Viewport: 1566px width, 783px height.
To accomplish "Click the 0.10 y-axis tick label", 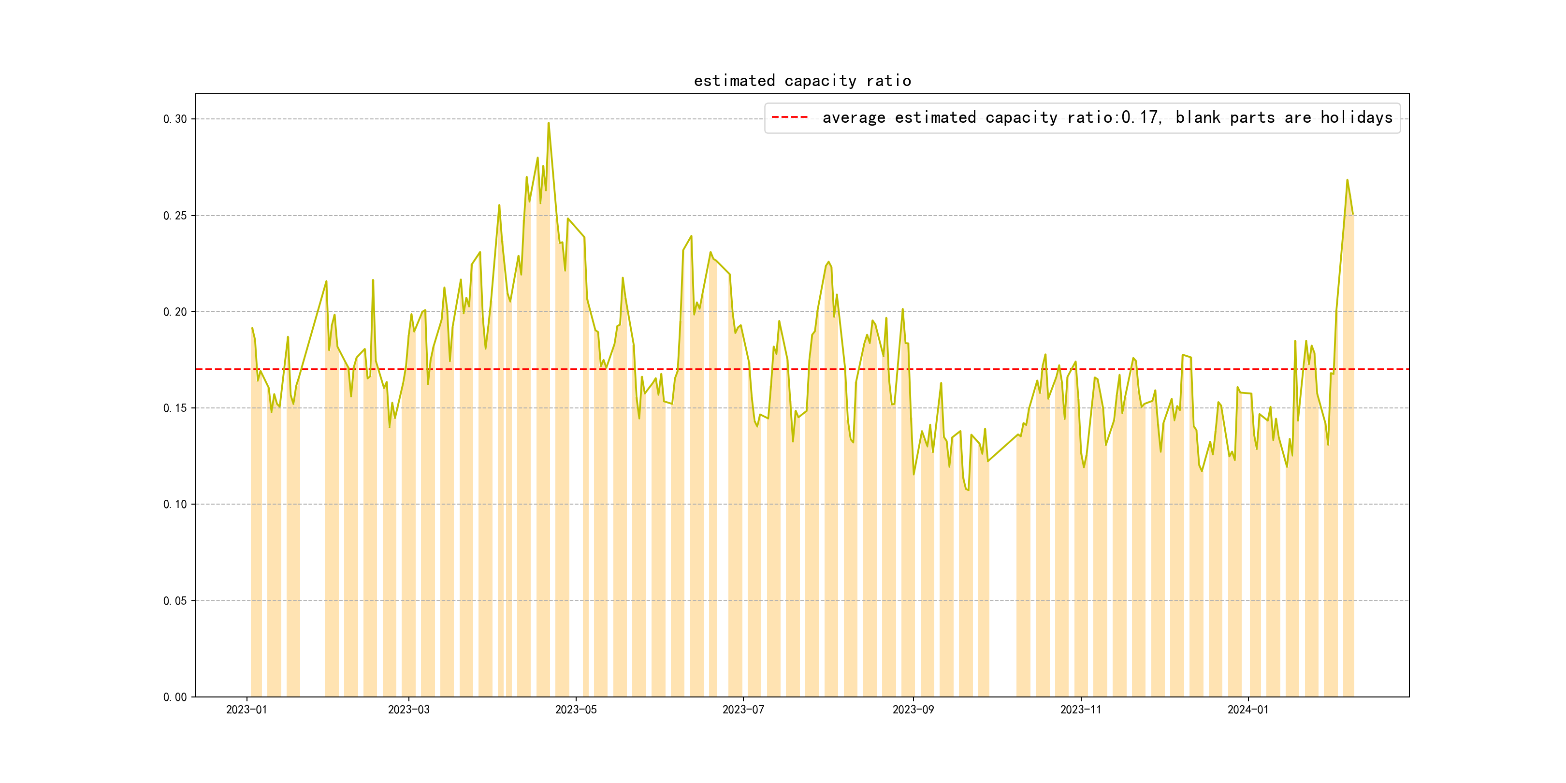I will click(x=174, y=504).
